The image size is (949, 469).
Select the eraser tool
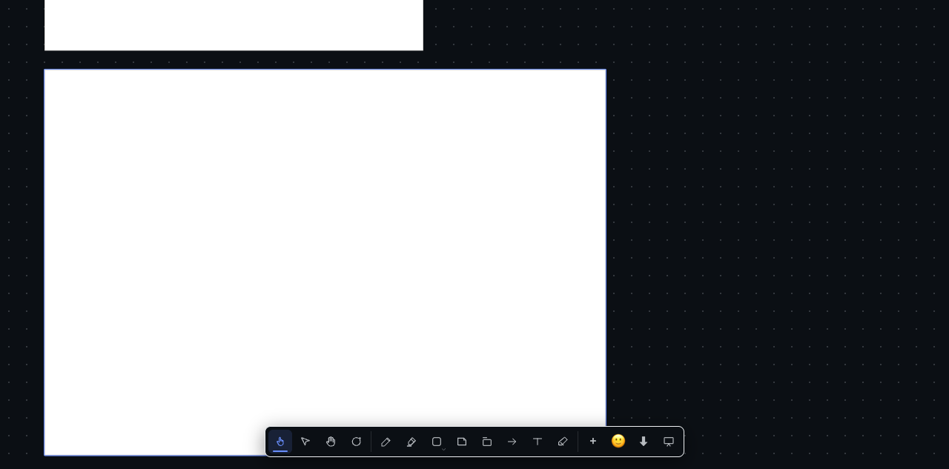point(563,442)
